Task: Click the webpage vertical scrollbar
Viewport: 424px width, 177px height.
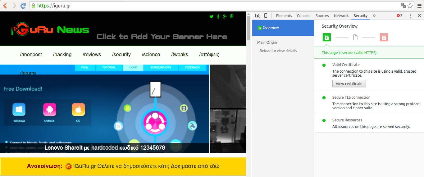Action: click(x=248, y=28)
